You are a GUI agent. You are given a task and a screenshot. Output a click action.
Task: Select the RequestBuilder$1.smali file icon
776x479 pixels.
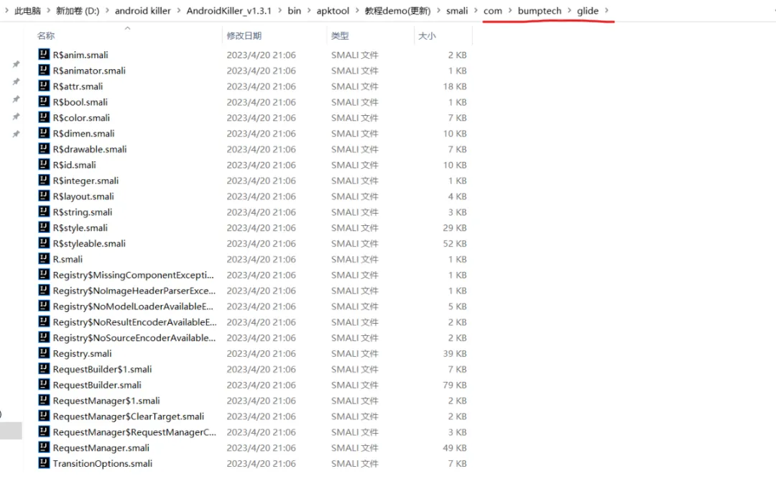[x=44, y=369]
